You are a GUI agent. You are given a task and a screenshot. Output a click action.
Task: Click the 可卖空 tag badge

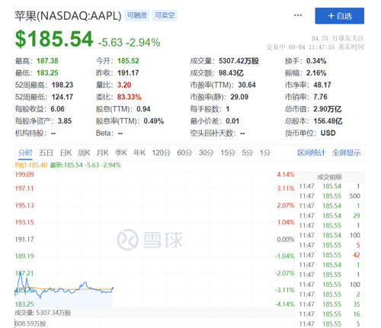165,15
